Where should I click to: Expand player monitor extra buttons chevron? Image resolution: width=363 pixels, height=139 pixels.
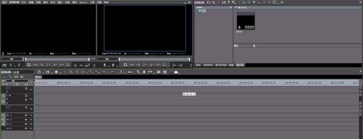94,66
